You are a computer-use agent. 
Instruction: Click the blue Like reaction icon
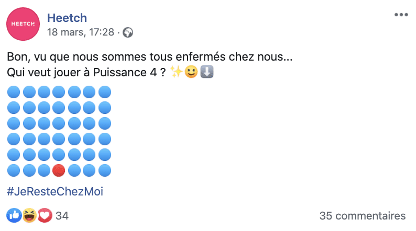pyautogui.click(x=14, y=215)
